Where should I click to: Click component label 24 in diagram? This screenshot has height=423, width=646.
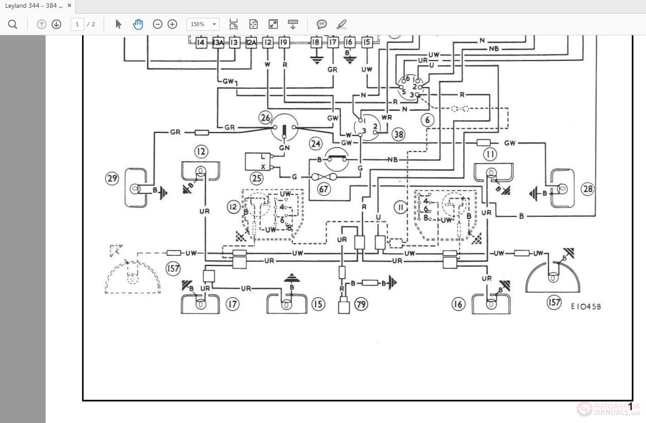pos(316,143)
